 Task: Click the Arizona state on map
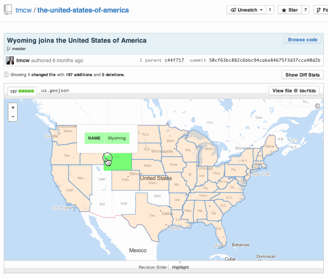point(102,204)
